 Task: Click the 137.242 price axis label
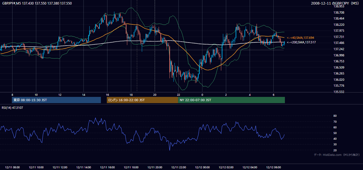[339, 49]
